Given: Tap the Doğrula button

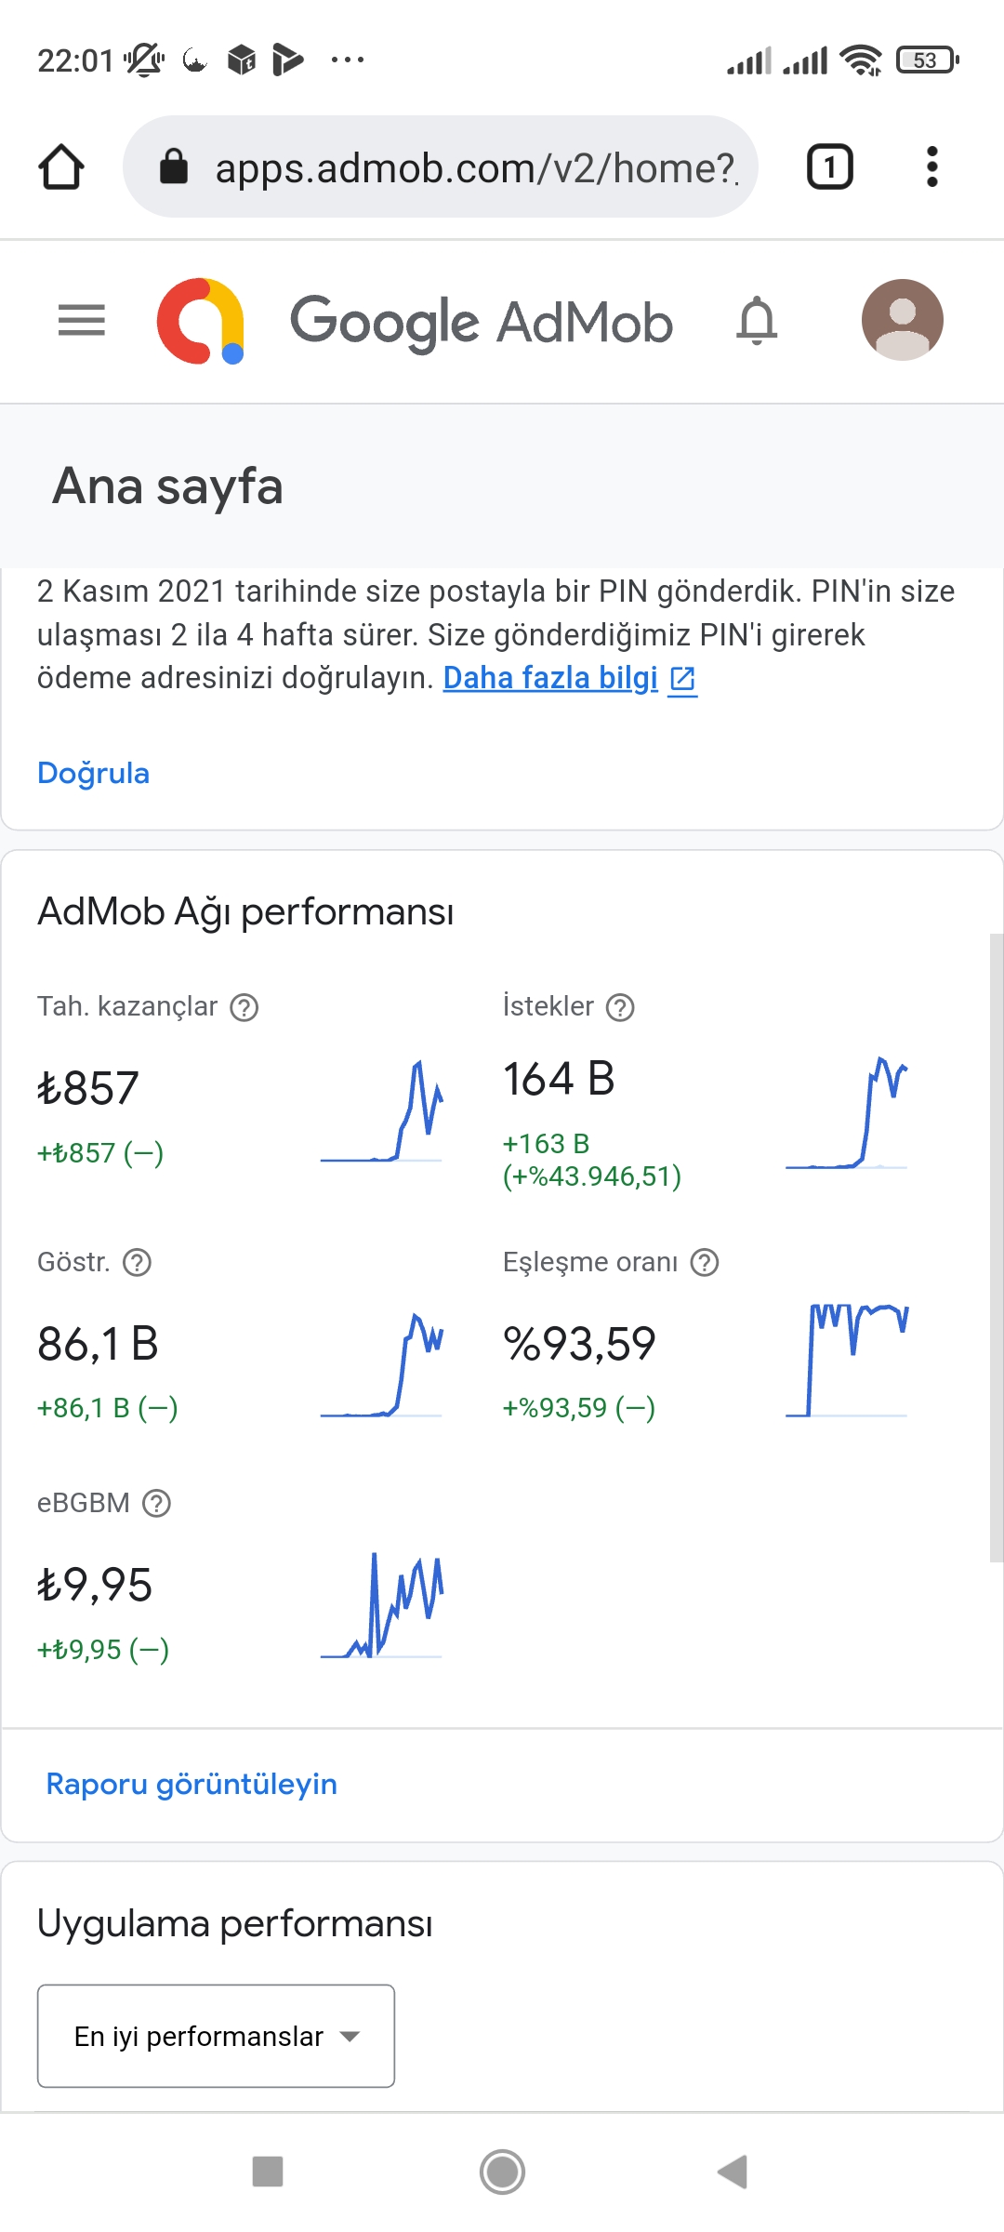Looking at the screenshot, I should click(x=93, y=773).
